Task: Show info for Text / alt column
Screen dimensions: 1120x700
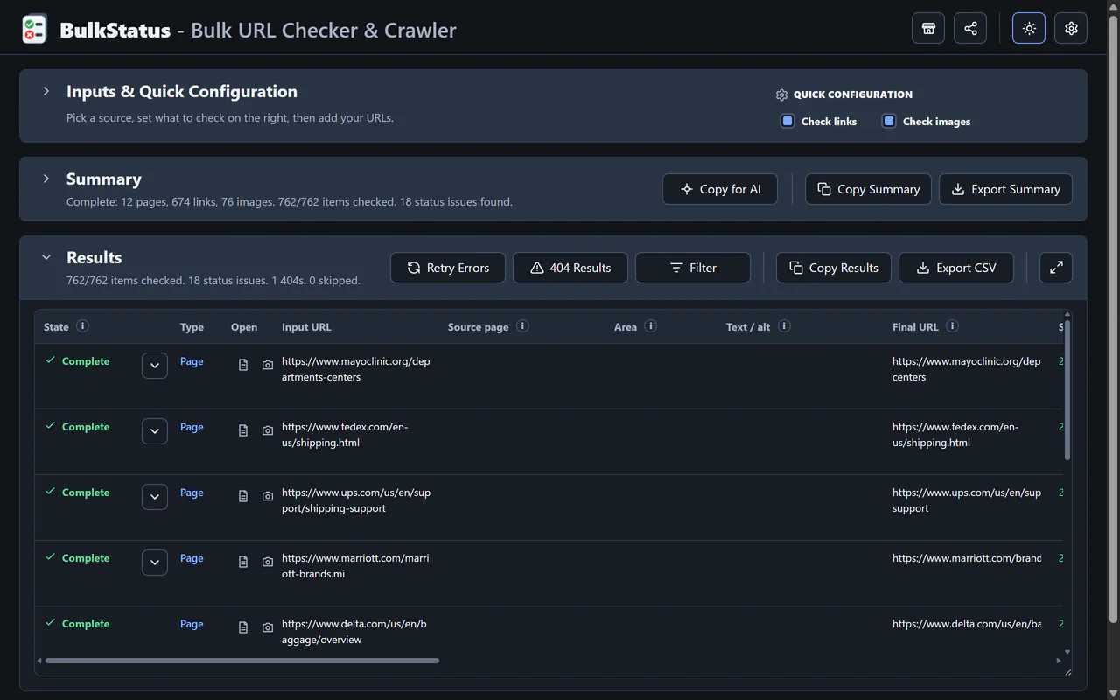Action: tap(784, 326)
